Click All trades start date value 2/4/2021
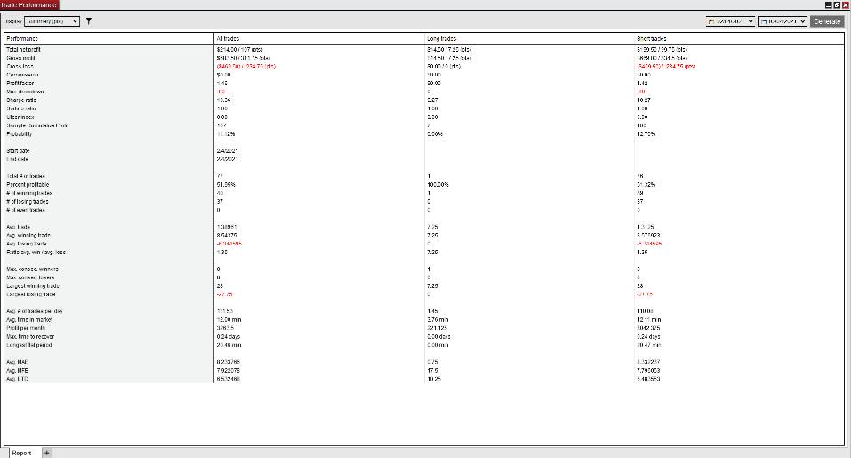The width and height of the screenshot is (851, 458). 227,151
